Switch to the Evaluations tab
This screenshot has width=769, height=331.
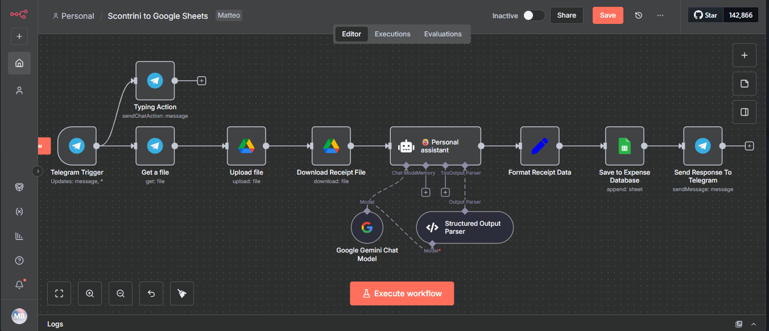[x=443, y=34]
